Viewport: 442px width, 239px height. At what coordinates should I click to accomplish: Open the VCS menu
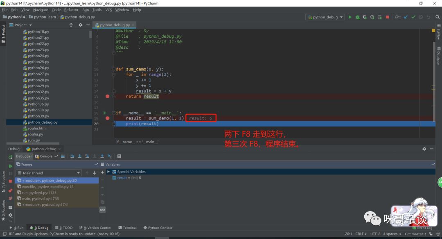click(x=108, y=9)
